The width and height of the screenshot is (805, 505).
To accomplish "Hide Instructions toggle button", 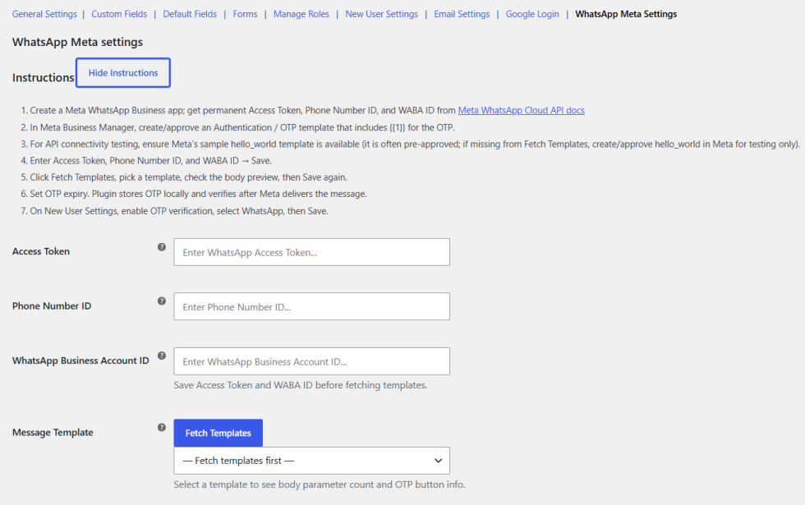I will (x=123, y=73).
